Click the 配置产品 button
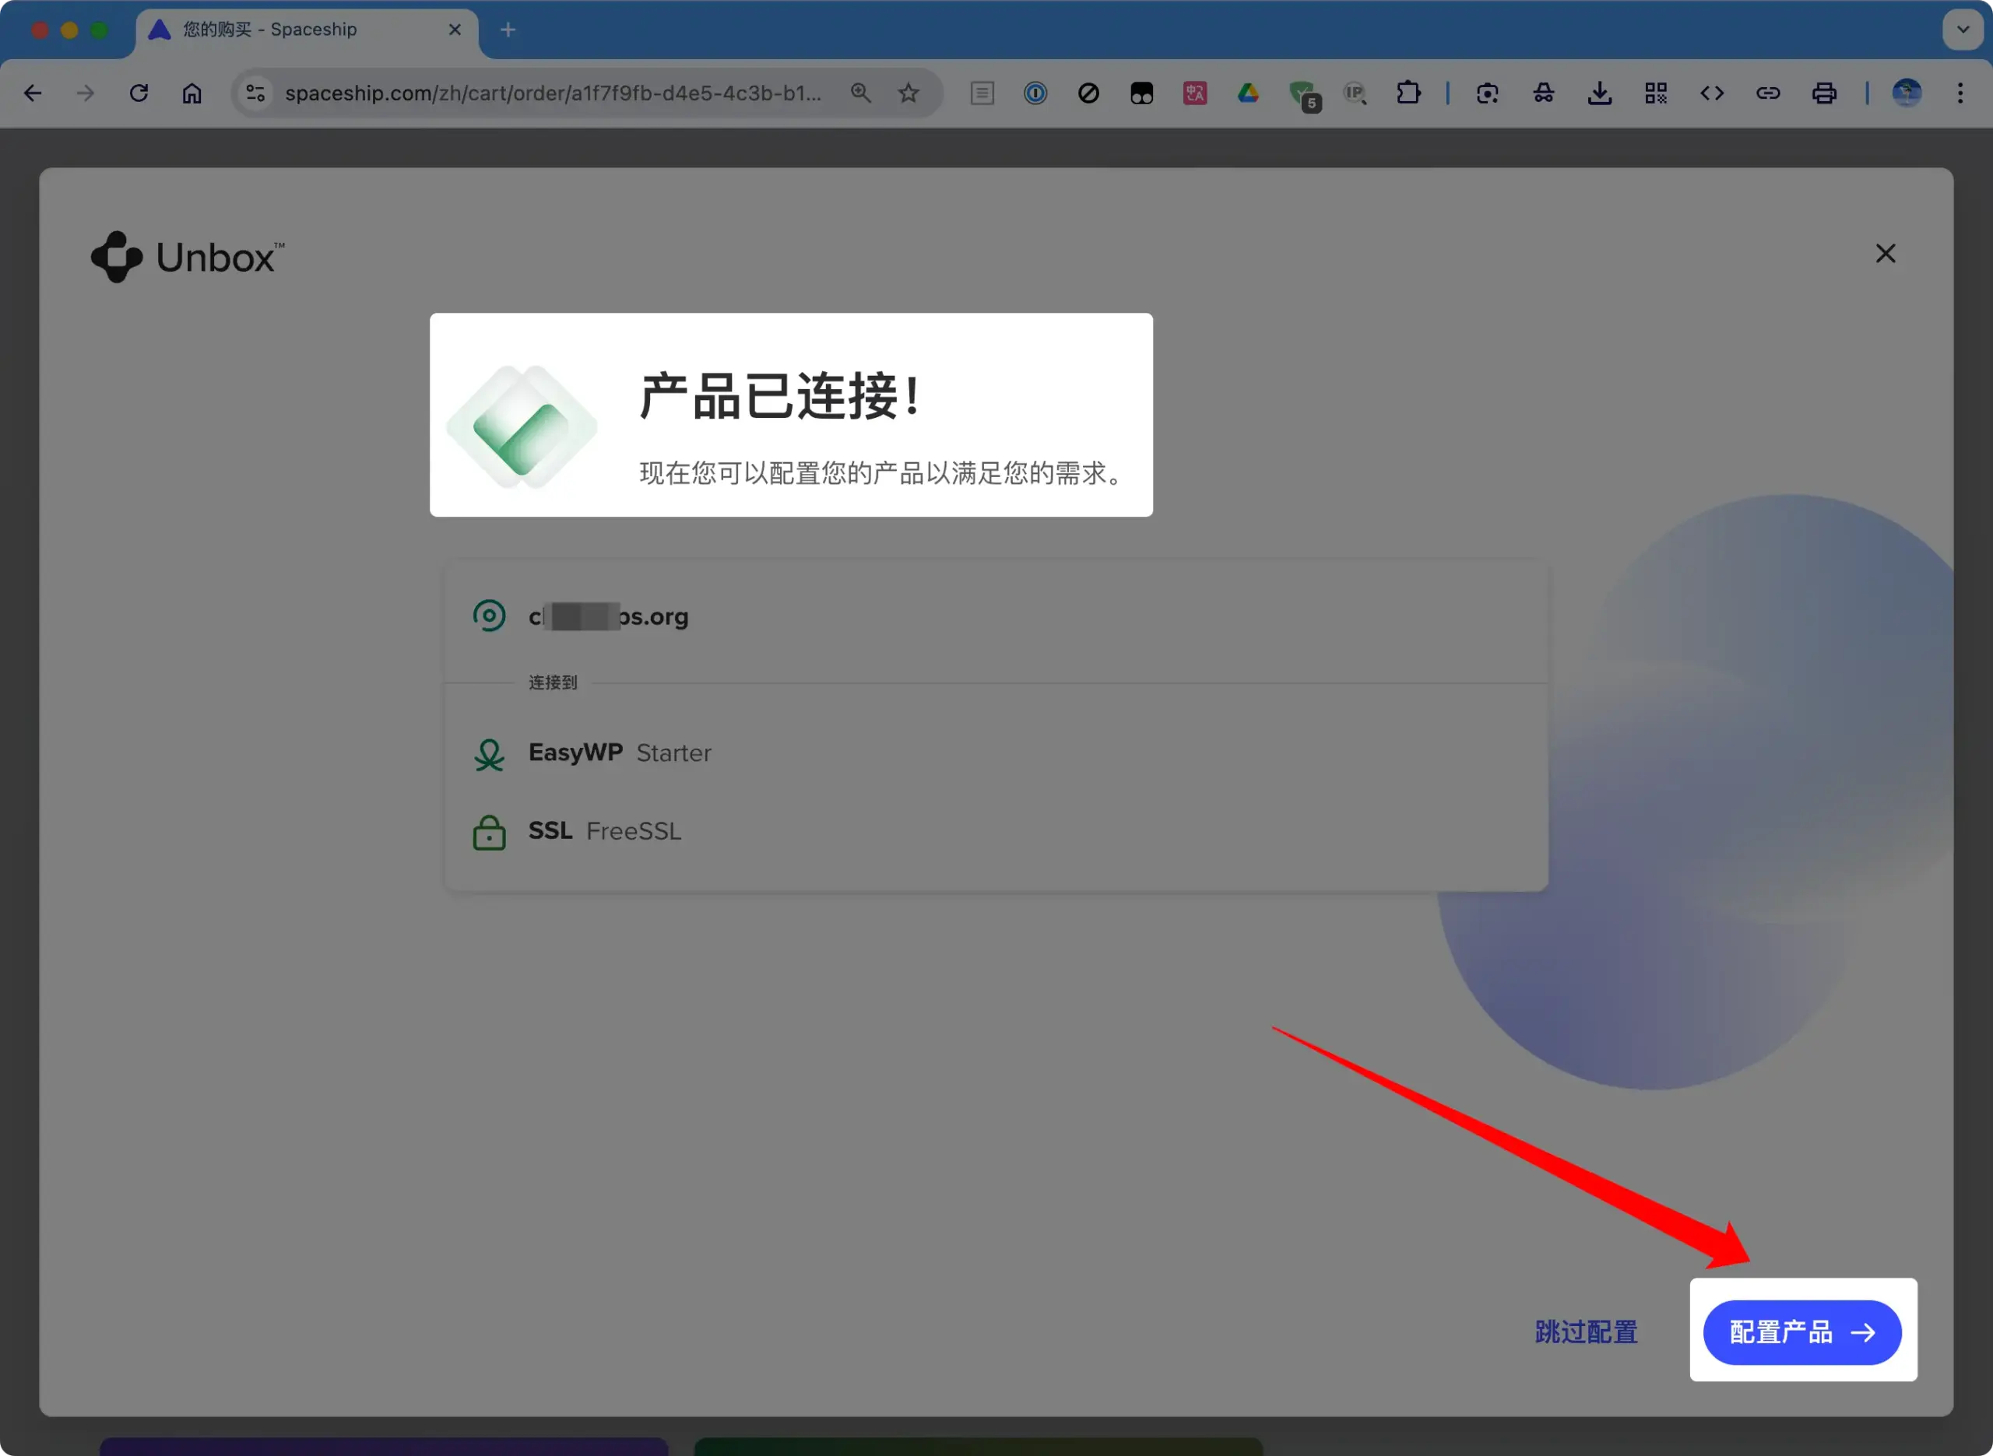Viewport: 1993px width, 1456px height. click(x=1801, y=1331)
